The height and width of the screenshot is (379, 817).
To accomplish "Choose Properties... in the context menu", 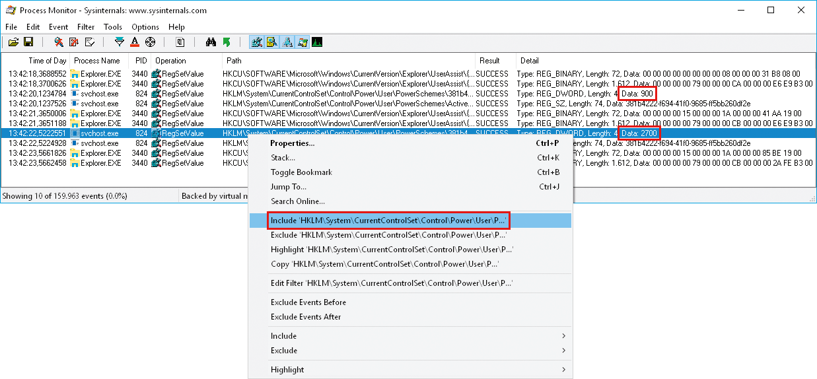I will coord(293,143).
